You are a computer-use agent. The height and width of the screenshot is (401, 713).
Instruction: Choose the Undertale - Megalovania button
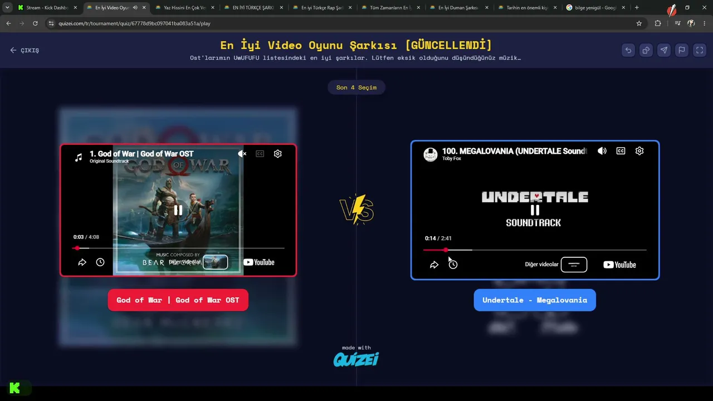535,300
